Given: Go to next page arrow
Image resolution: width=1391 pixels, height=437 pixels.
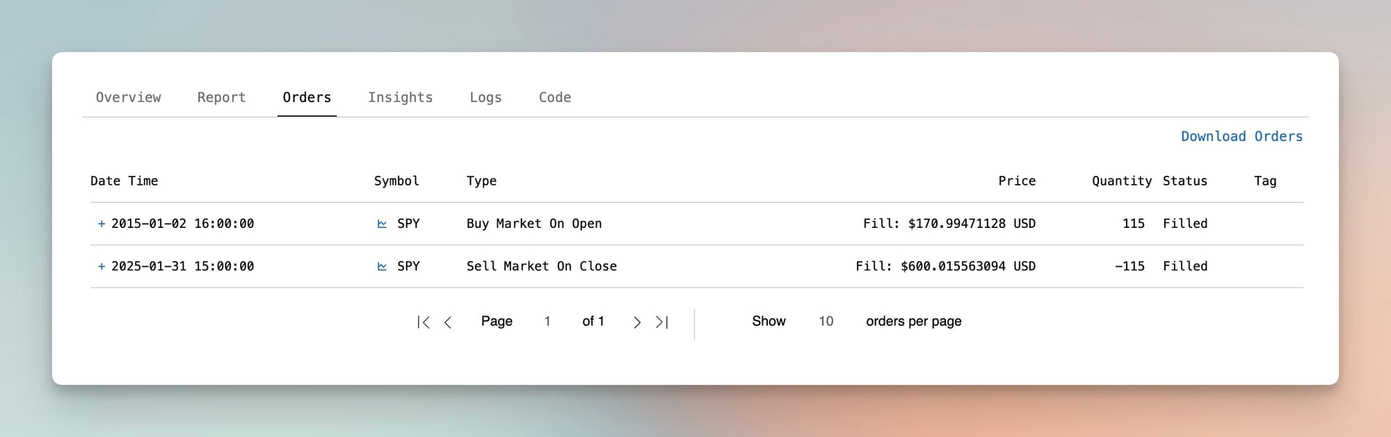Looking at the screenshot, I should pos(637,322).
